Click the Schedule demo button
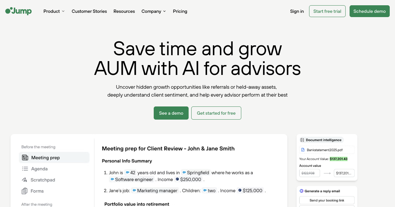The height and width of the screenshot is (207, 395). coord(369,11)
